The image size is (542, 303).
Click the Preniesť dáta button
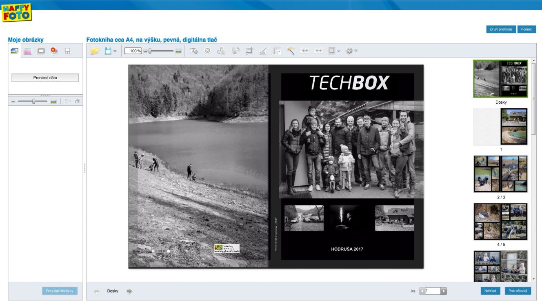(x=45, y=78)
